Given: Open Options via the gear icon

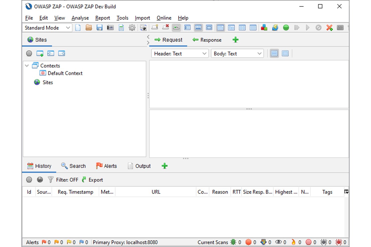Looking at the screenshot, I should (132, 28).
